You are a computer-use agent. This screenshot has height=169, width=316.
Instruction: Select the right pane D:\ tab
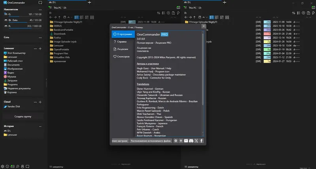[x=202, y=2]
